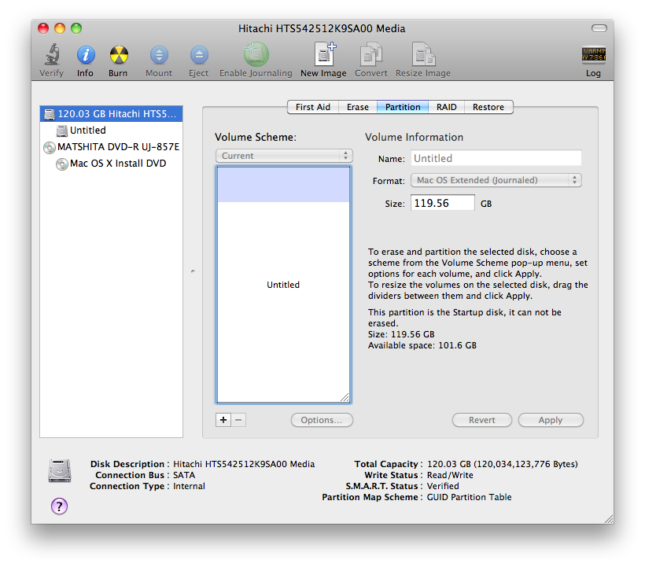The width and height of the screenshot is (645, 567).
Task: Click the toolbar hide pill button
Action: click(x=599, y=28)
